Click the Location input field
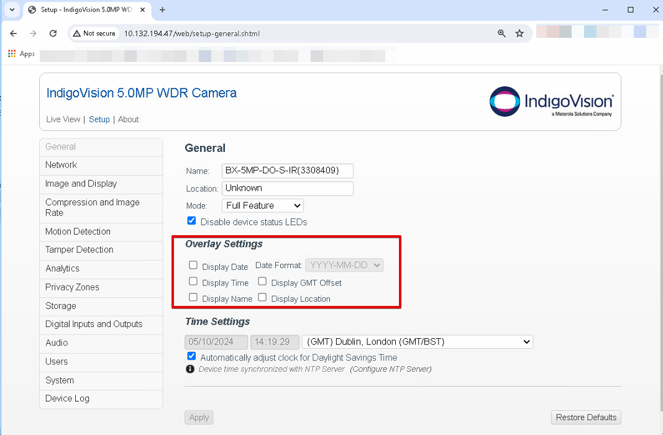This screenshot has width=663, height=435. pos(288,189)
